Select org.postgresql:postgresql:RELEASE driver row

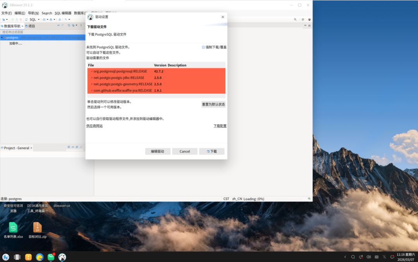[x=156, y=71]
